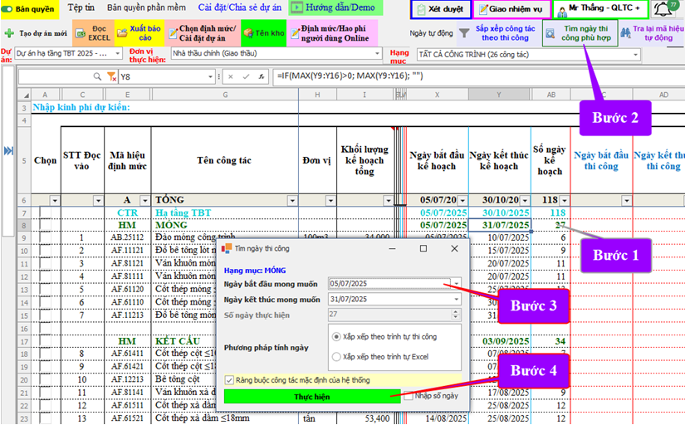Open the Cài đặt/Chia sẻ dự án menu

coord(241,7)
